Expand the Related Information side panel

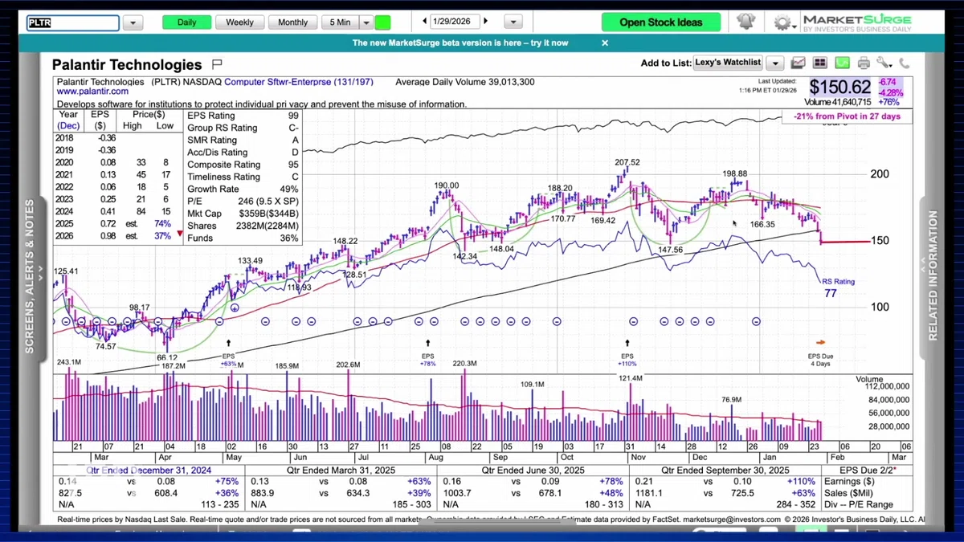pyautogui.click(x=933, y=275)
